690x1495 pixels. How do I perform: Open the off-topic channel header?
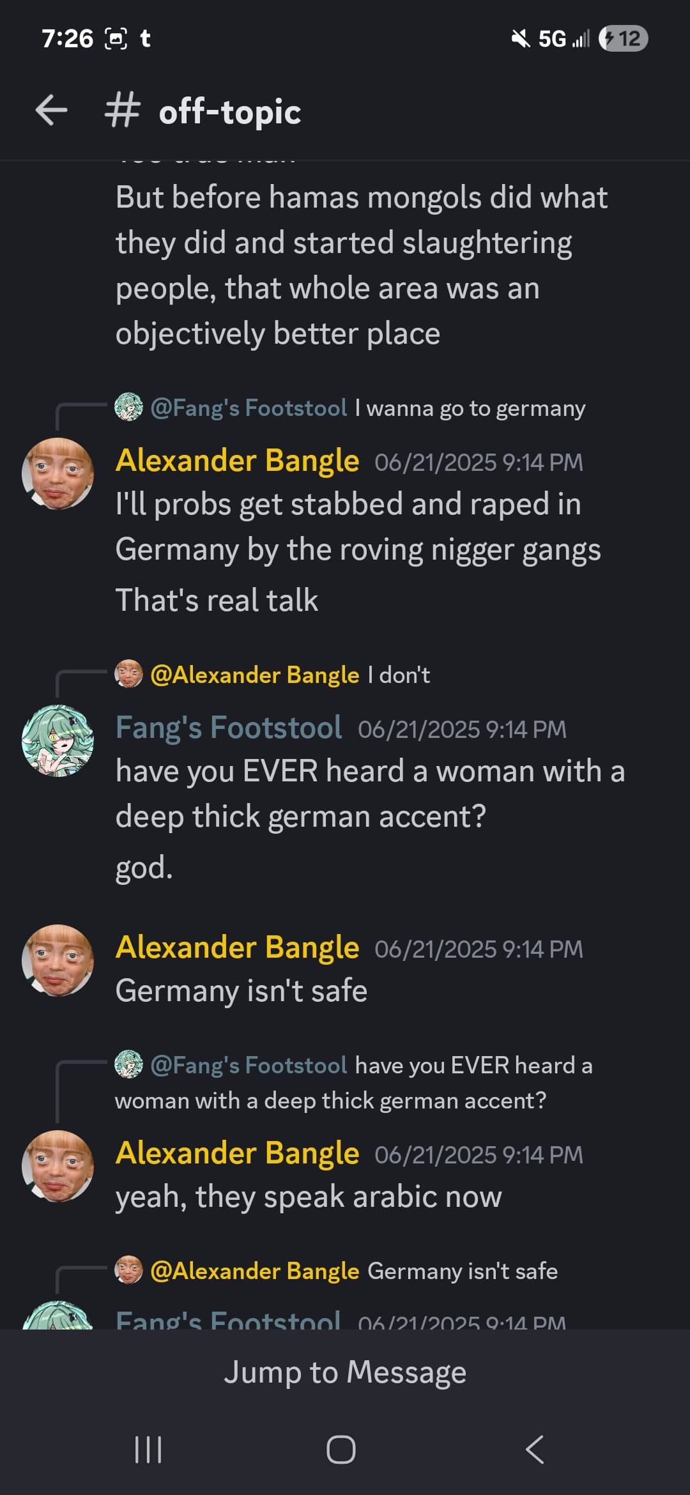click(x=229, y=112)
